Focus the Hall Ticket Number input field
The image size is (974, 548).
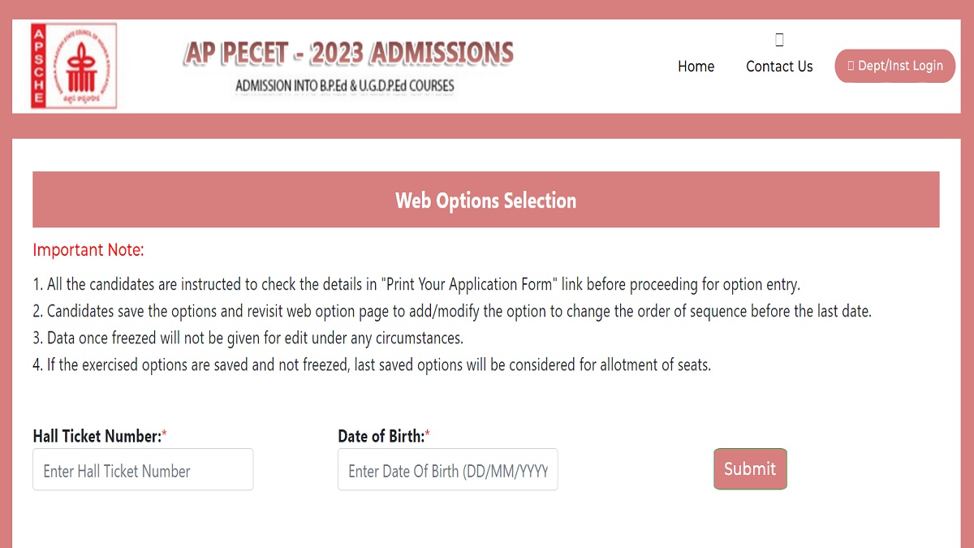click(143, 469)
